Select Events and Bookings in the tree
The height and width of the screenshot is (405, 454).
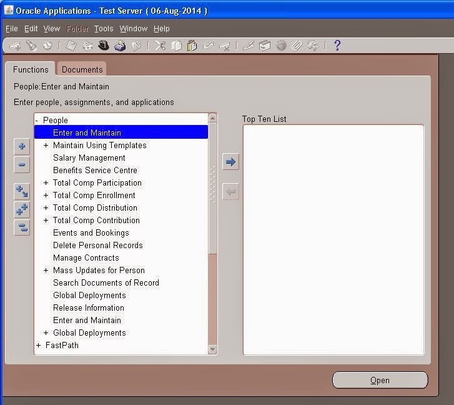(x=91, y=233)
